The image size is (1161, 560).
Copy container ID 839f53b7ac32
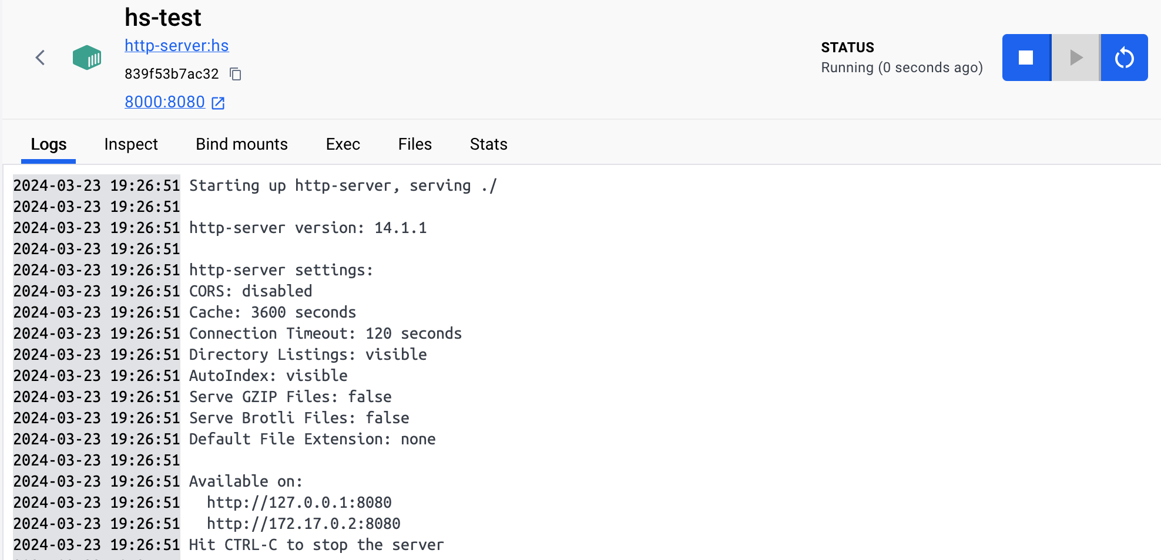point(236,74)
